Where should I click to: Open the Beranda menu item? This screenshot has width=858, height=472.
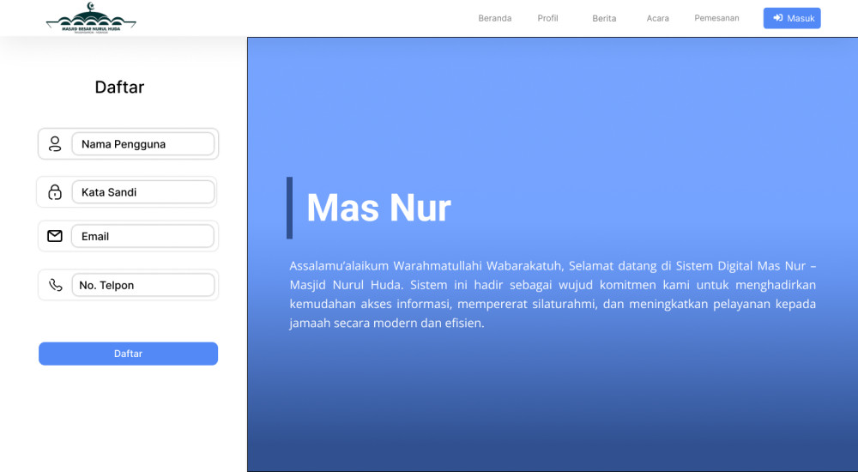pyautogui.click(x=494, y=18)
